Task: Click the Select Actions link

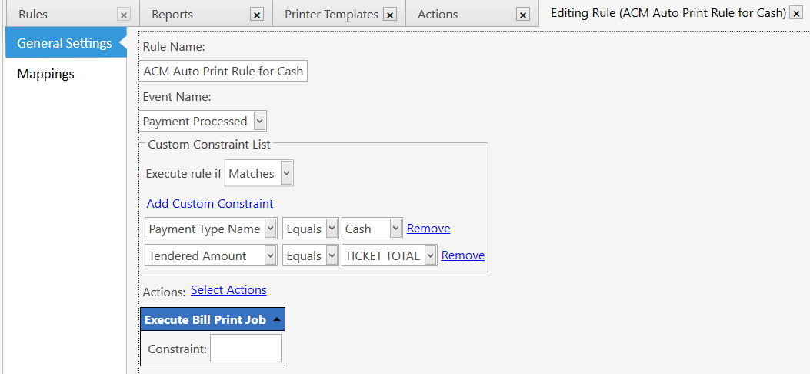Action: 228,290
